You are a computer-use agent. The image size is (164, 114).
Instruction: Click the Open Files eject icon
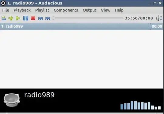point(4,18)
